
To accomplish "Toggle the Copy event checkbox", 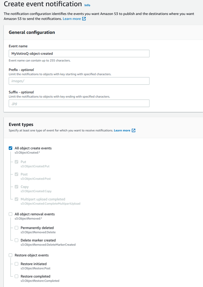I will point(16,187).
